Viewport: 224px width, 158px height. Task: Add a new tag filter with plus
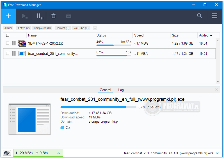pyautogui.click(x=95, y=28)
